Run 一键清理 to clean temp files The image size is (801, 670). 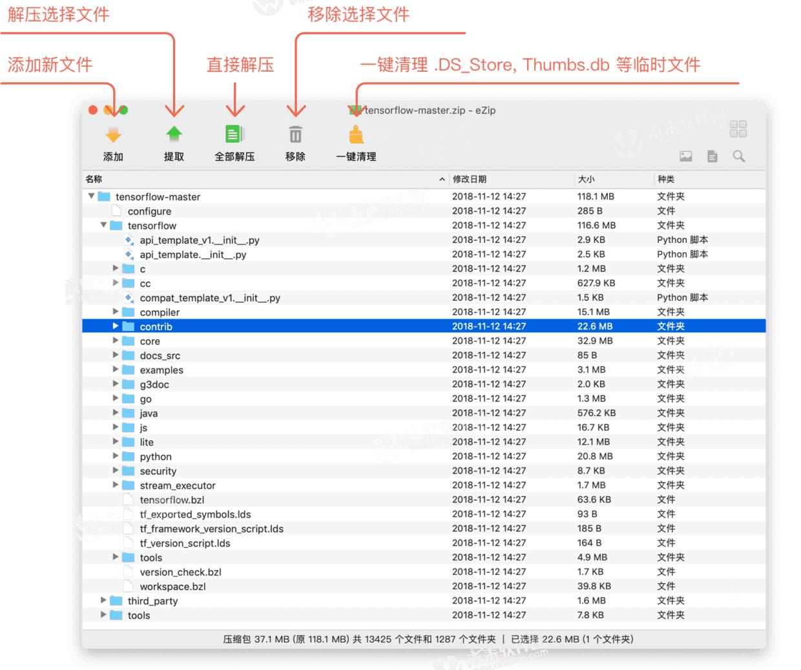click(356, 136)
